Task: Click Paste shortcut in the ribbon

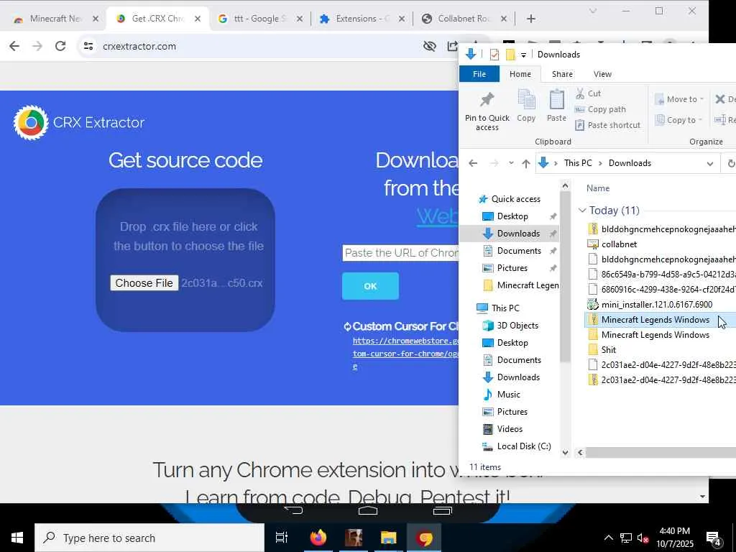Action: coord(608,125)
